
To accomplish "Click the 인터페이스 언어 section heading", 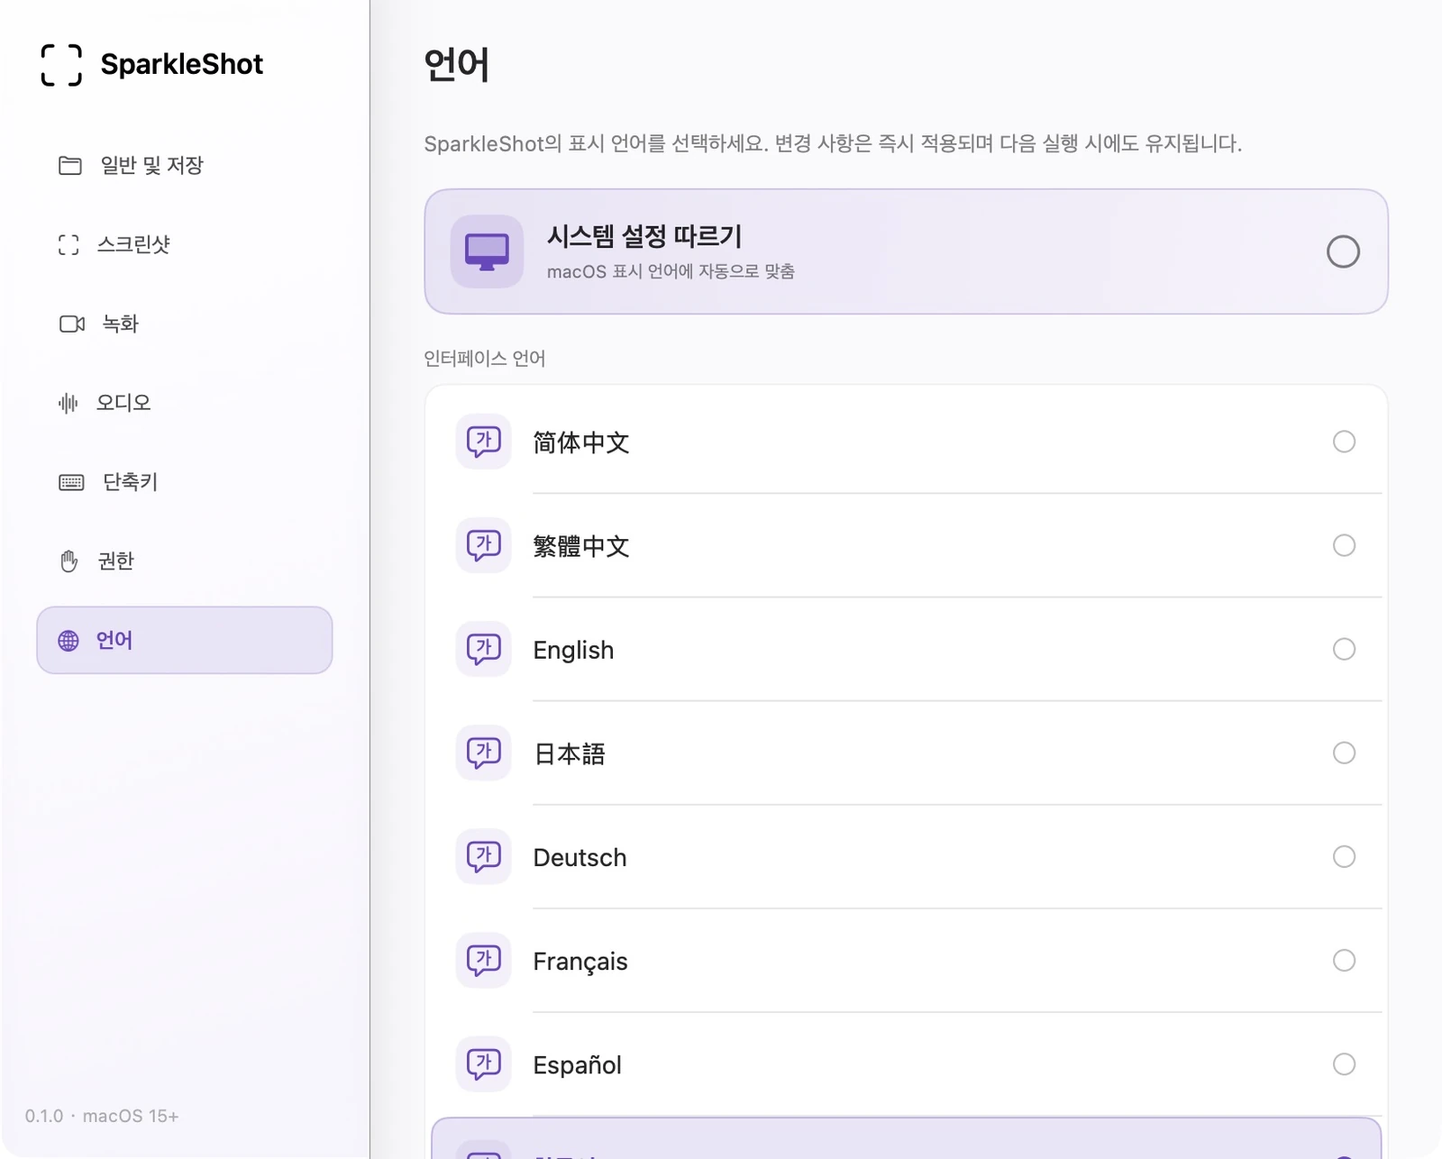I will [x=485, y=358].
